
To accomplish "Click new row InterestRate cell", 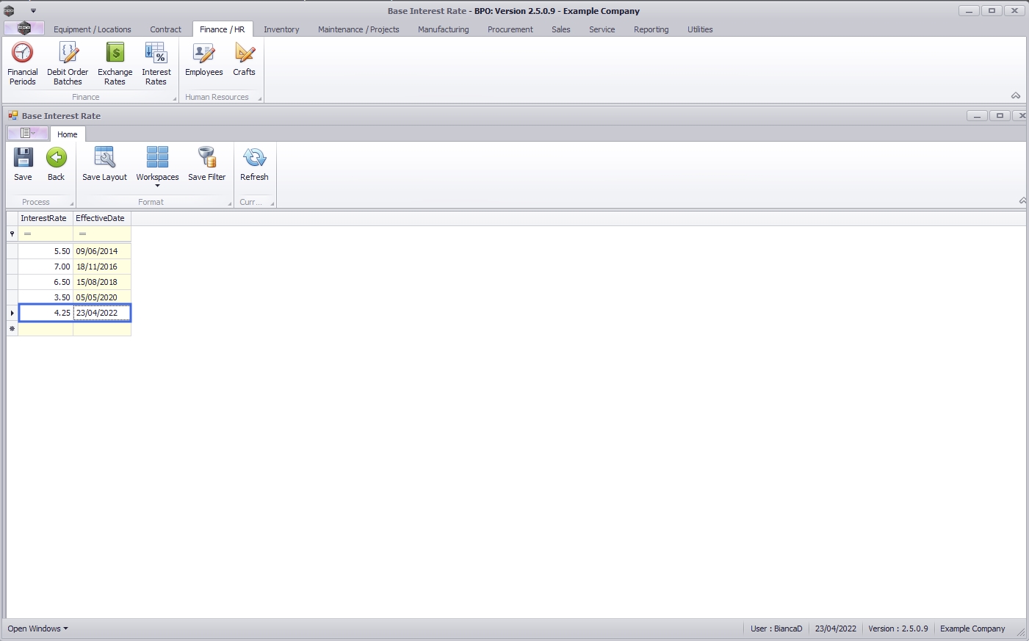I will click(46, 329).
